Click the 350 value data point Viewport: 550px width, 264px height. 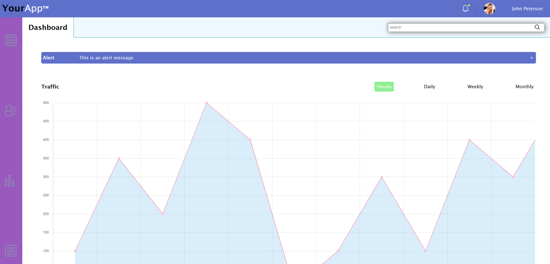119,158
